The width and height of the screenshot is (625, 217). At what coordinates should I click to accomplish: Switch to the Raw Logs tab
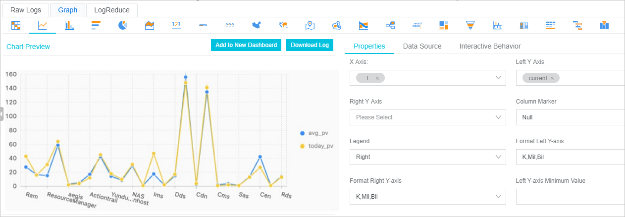click(x=26, y=10)
